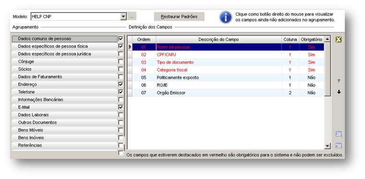Image resolution: width=365 pixels, height=179 pixels.
Task: Click order number 06 cell
Action: pos(144,85)
